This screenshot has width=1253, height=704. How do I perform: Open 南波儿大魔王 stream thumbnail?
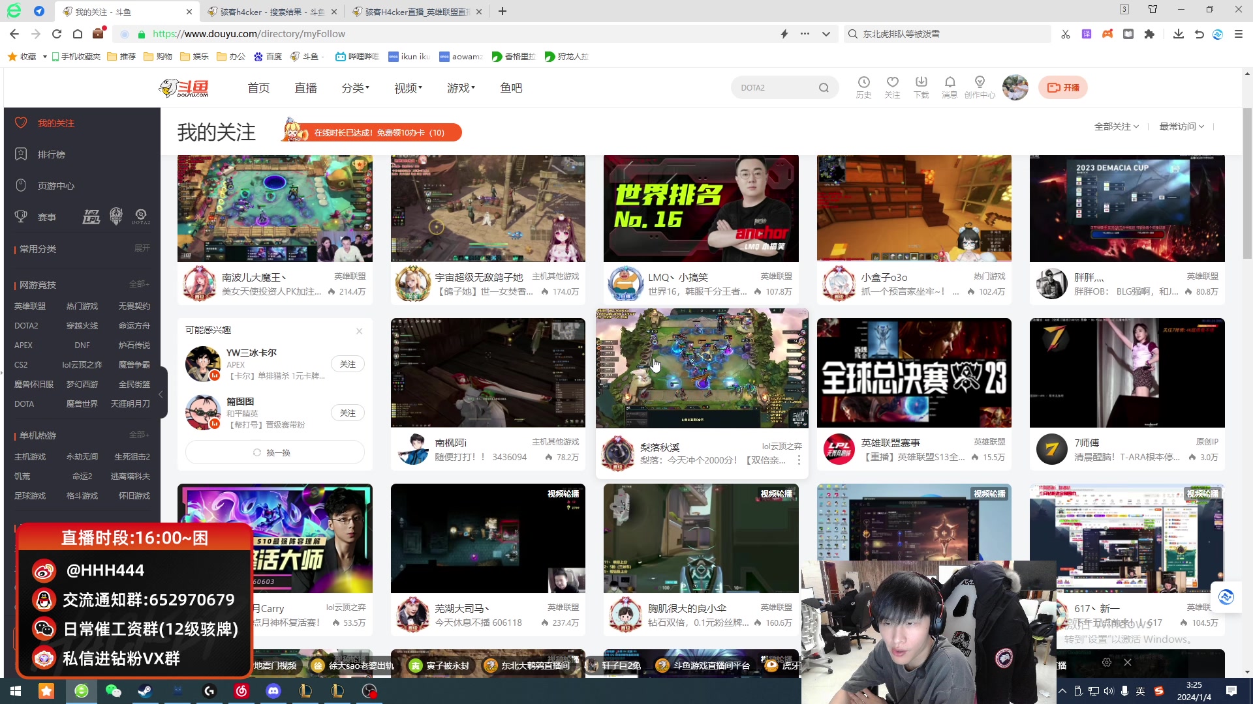point(275,208)
